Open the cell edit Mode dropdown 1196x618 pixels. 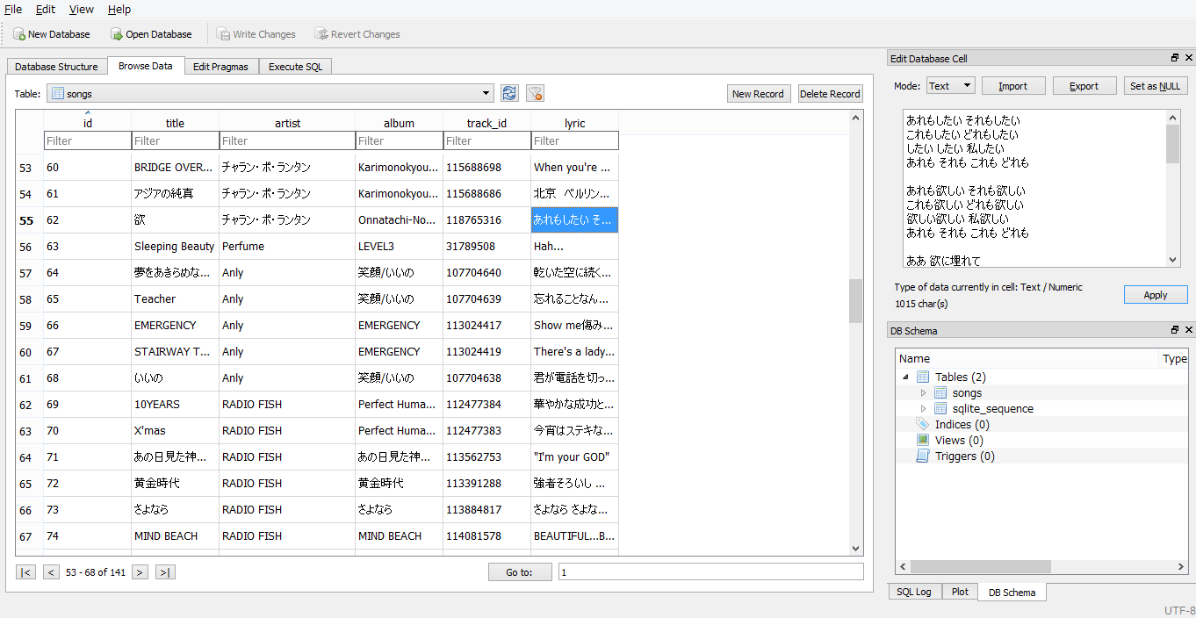[x=950, y=86]
